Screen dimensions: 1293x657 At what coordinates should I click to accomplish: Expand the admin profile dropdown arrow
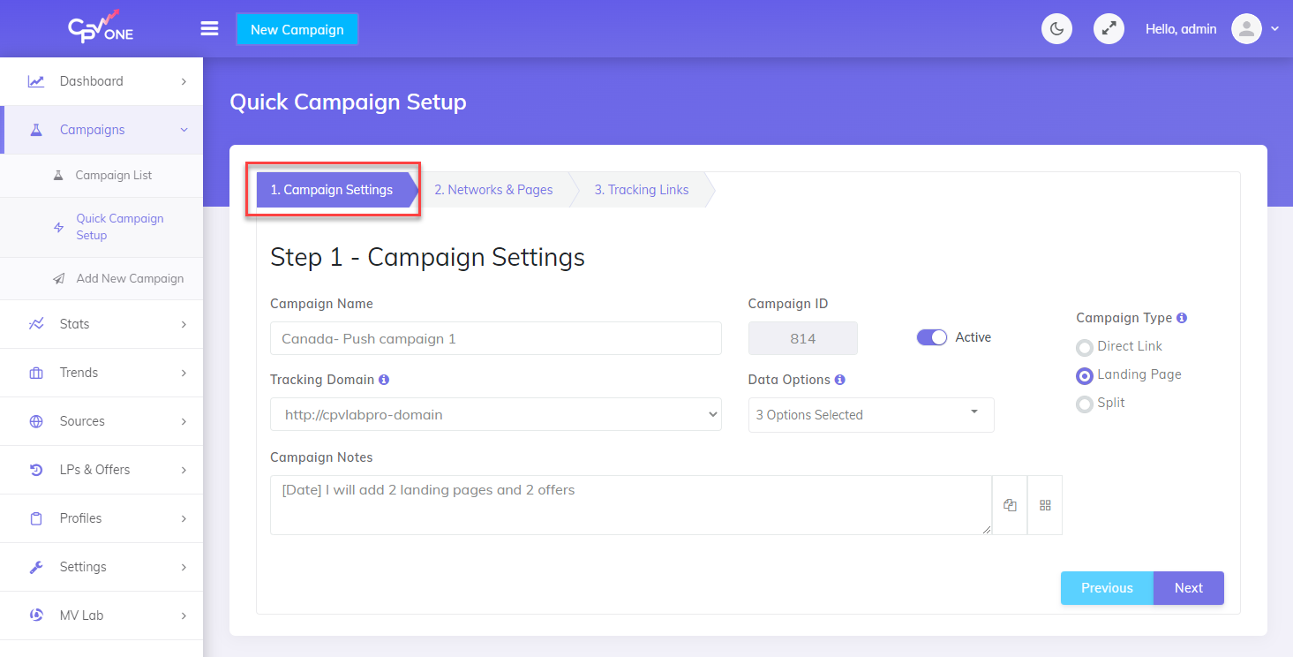tap(1277, 28)
